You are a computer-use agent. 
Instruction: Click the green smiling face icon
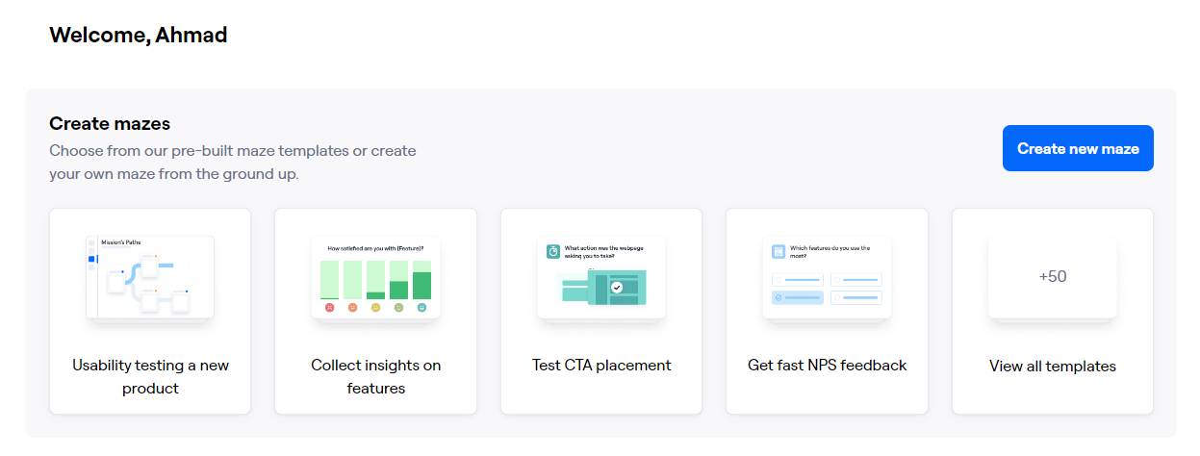tap(398, 308)
